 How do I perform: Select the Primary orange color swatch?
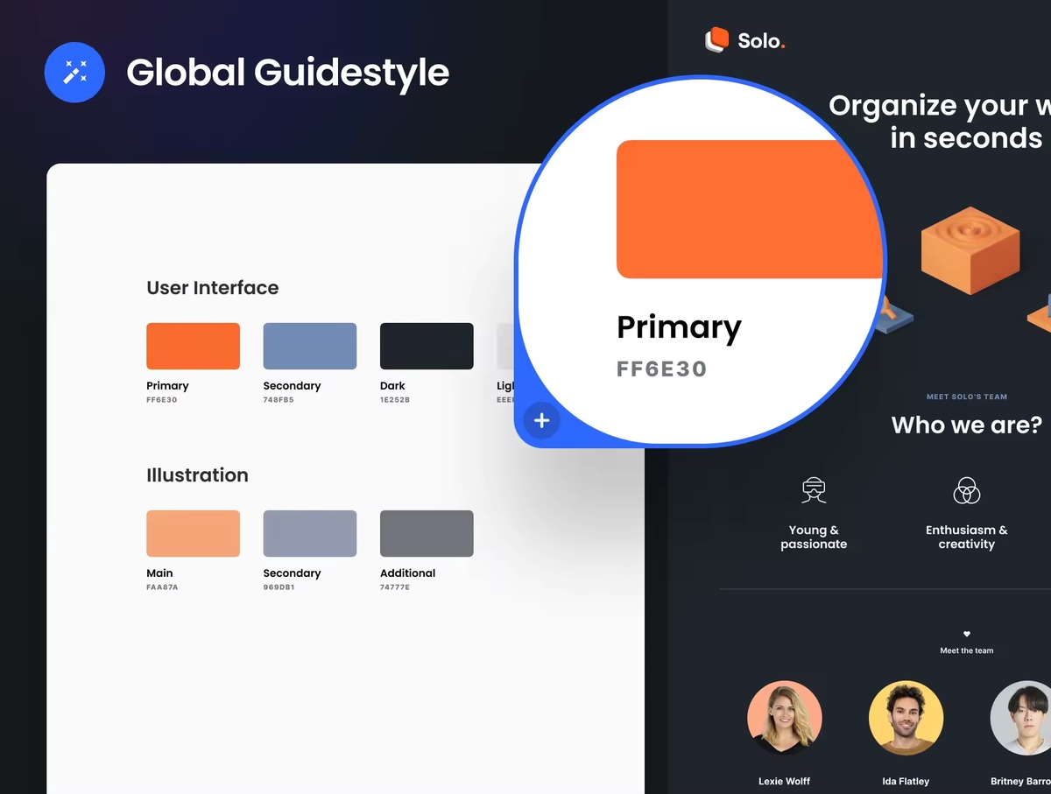(193, 346)
